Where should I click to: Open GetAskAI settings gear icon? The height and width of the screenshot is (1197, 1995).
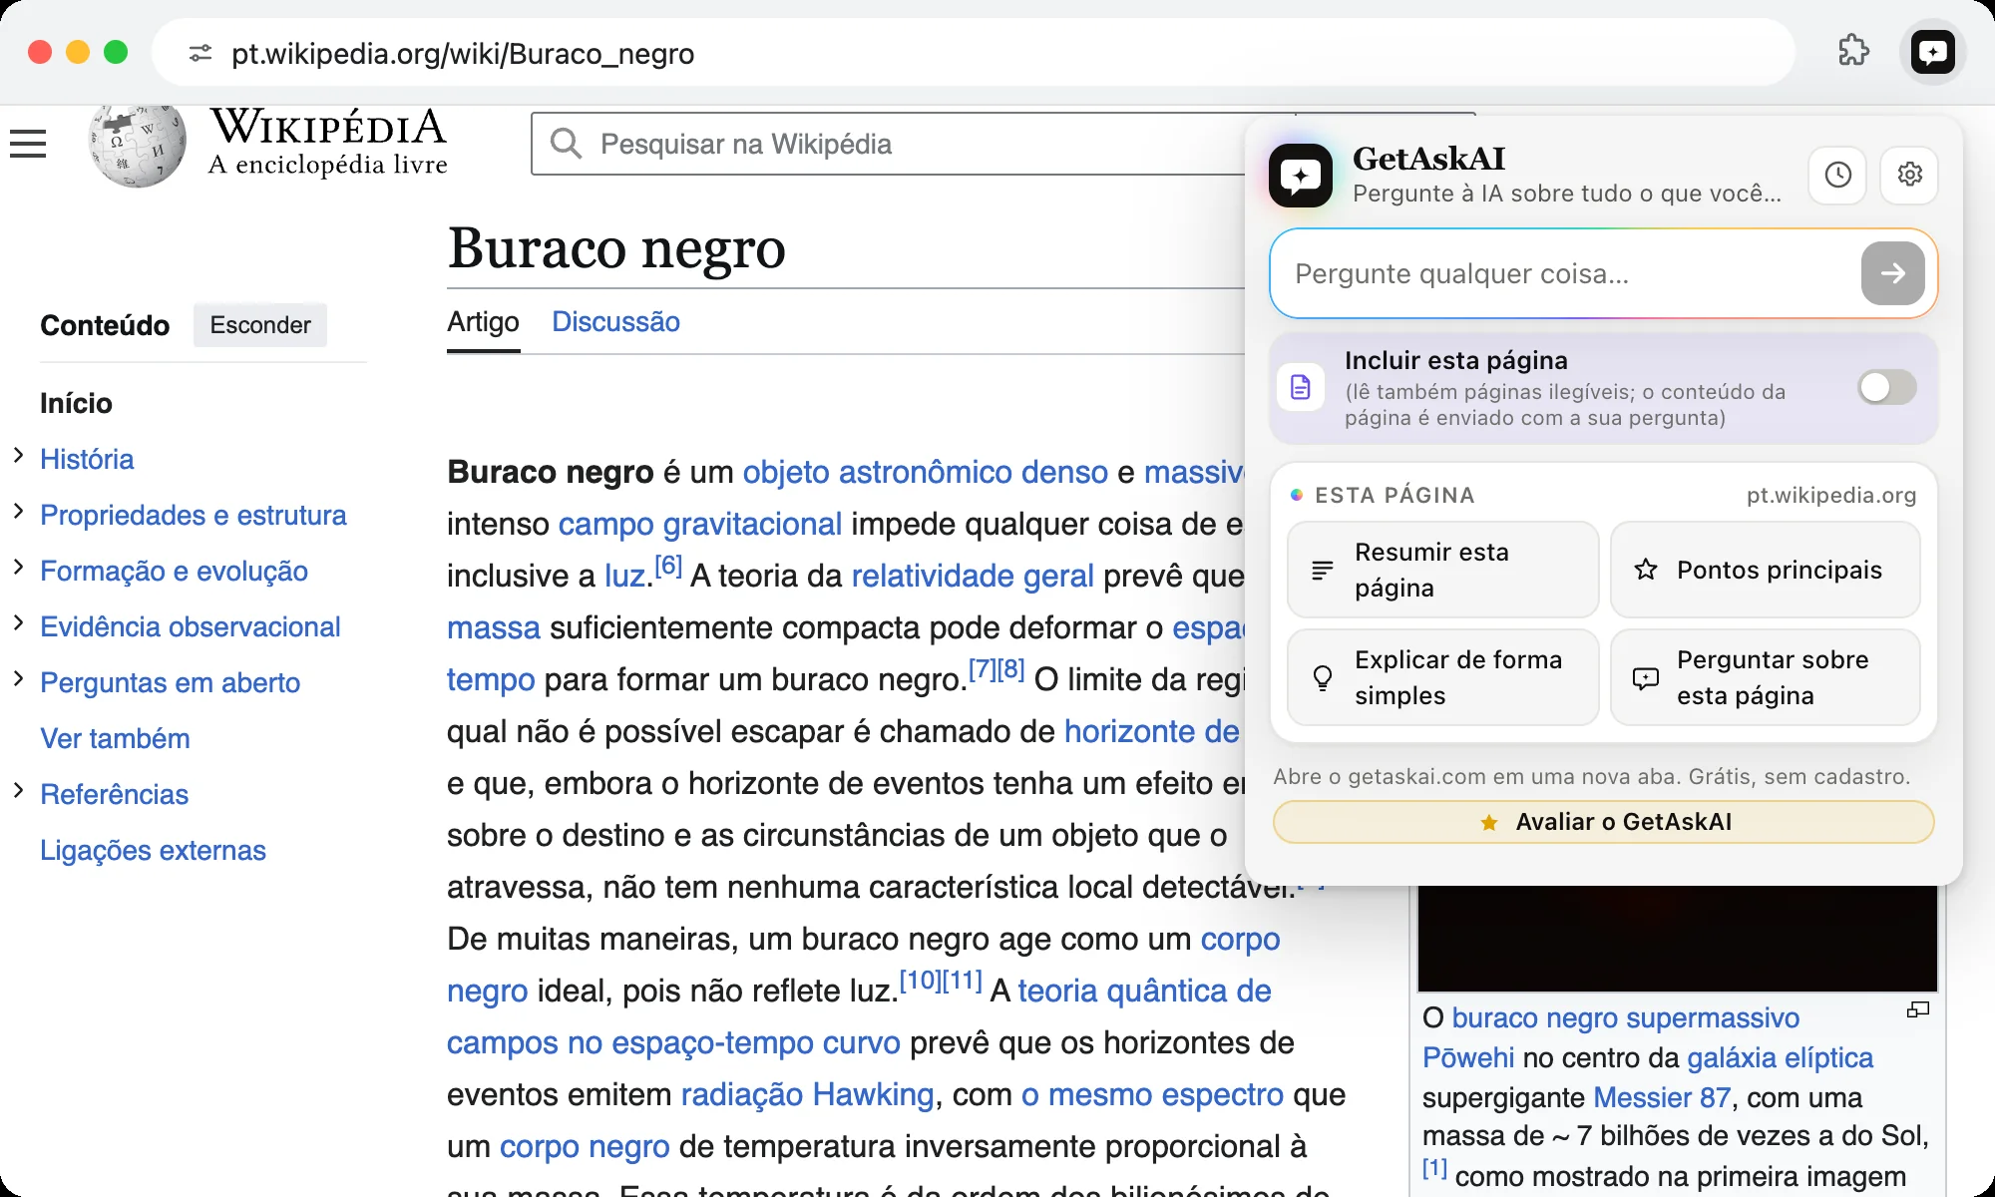(x=1909, y=175)
